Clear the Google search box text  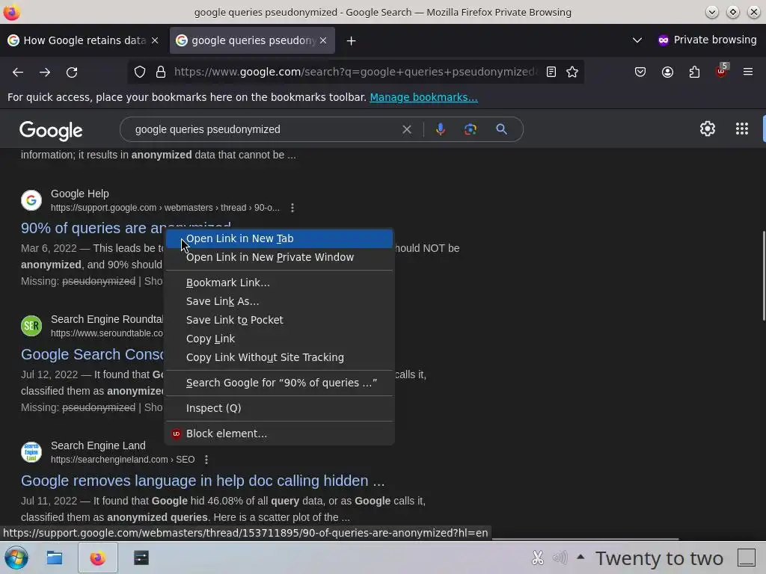tap(406, 129)
